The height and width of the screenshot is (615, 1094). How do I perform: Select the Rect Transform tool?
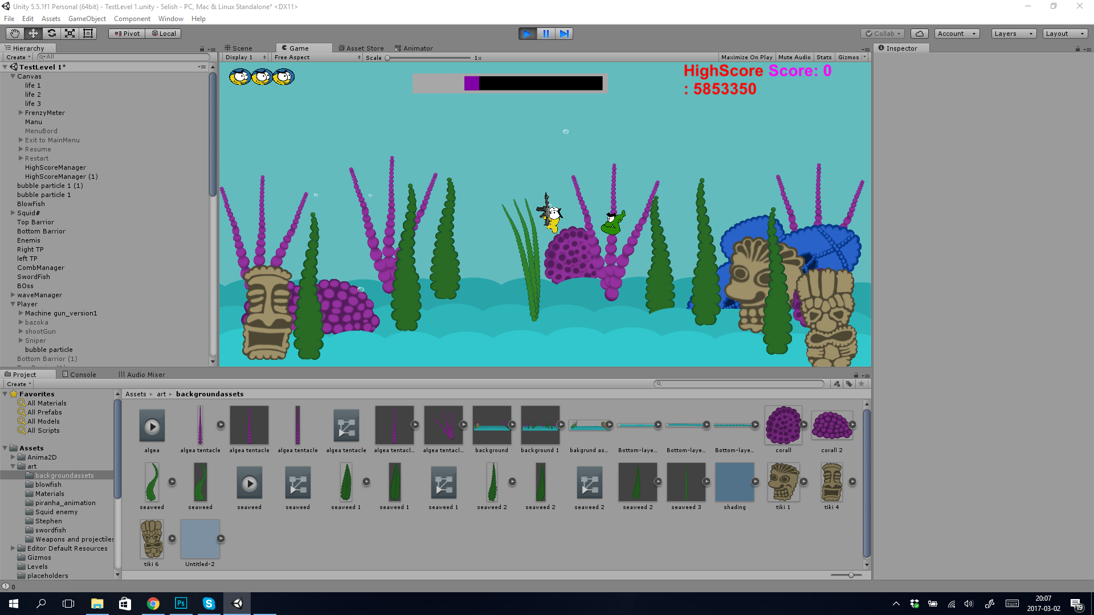tap(88, 34)
